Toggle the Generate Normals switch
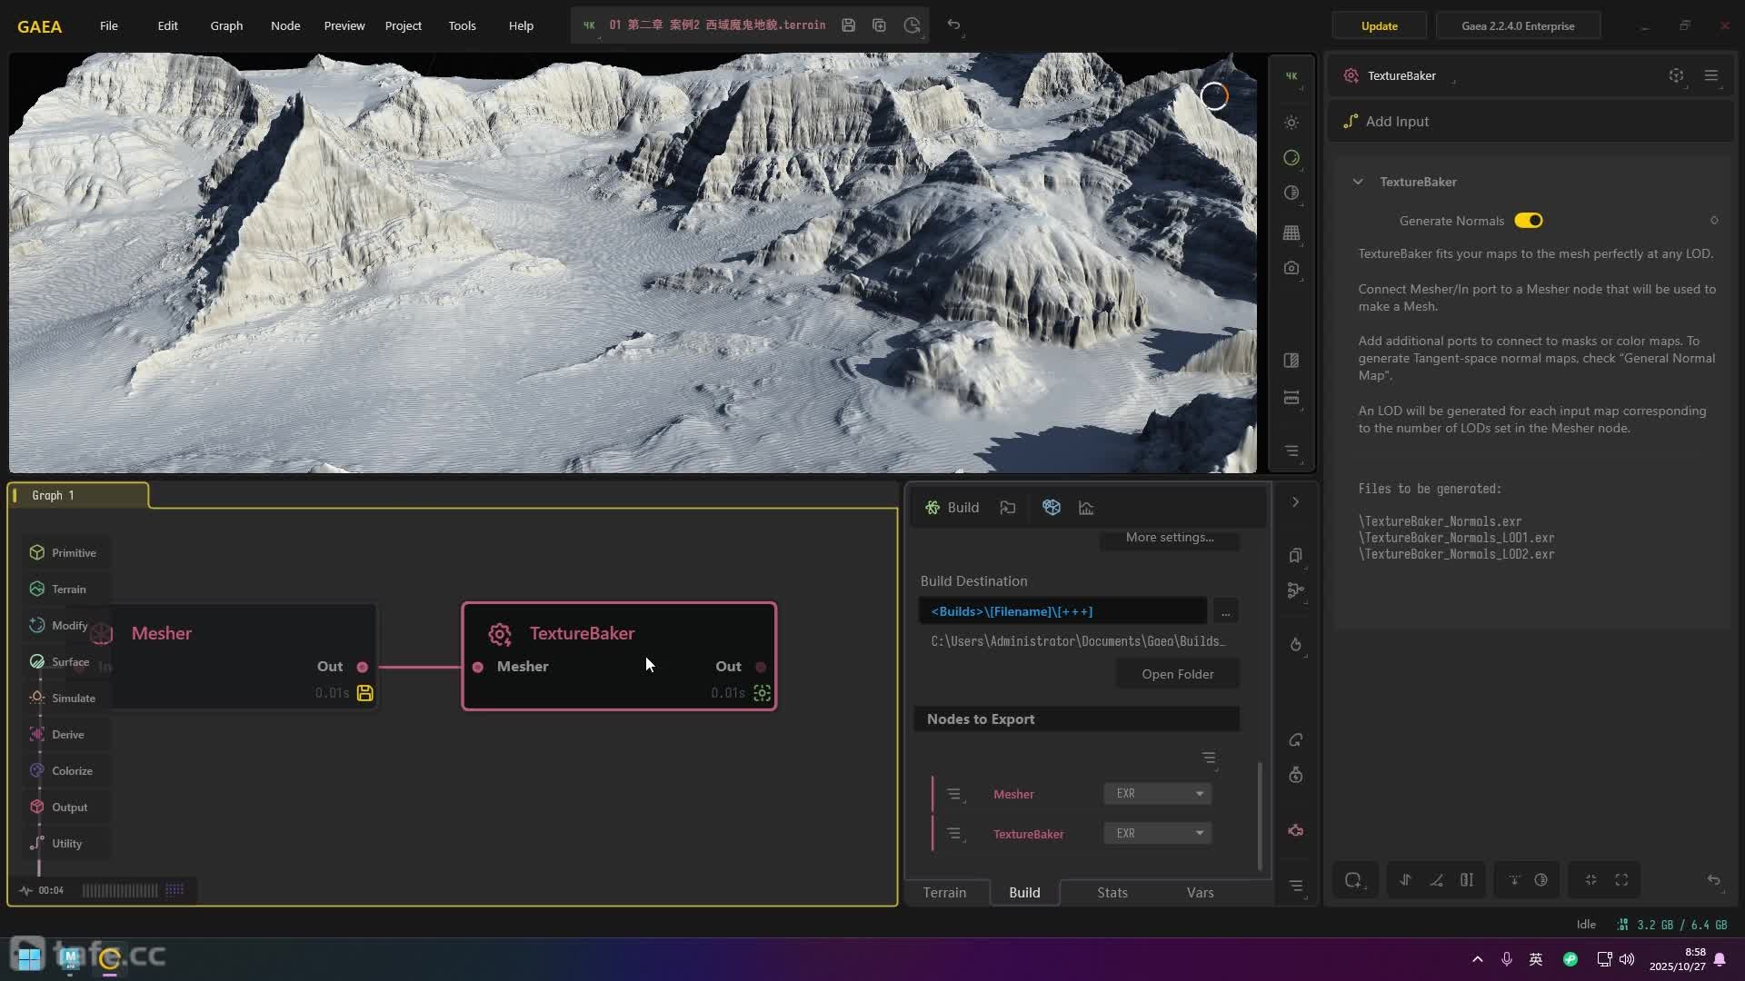 (x=1528, y=221)
